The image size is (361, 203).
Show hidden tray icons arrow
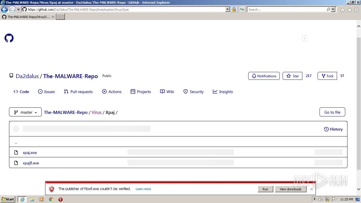(x=314, y=199)
